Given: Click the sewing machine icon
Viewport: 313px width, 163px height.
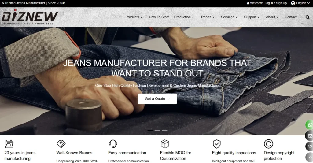Looking at the screenshot, I should [x=9, y=144].
